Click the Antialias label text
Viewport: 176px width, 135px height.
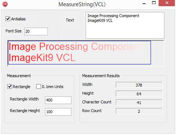19,19
